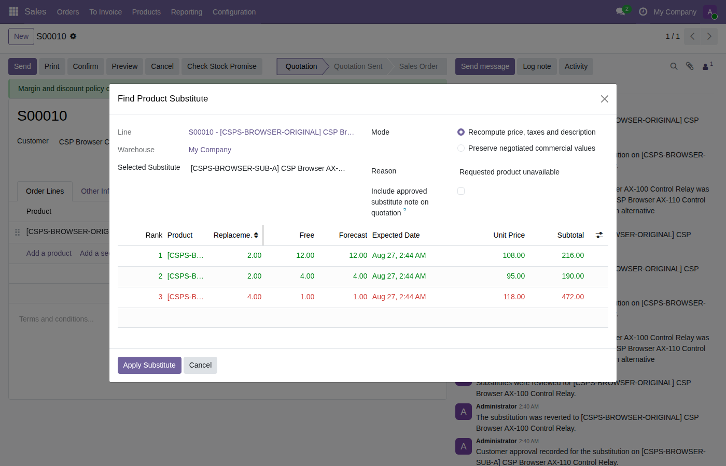Open the Configuration menu
The image size is (726, 466).
pos(234,12)
